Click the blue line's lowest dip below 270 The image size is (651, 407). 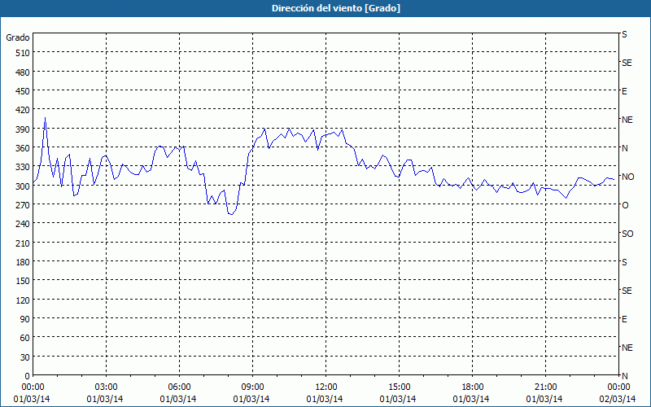(x=231, y=214)
